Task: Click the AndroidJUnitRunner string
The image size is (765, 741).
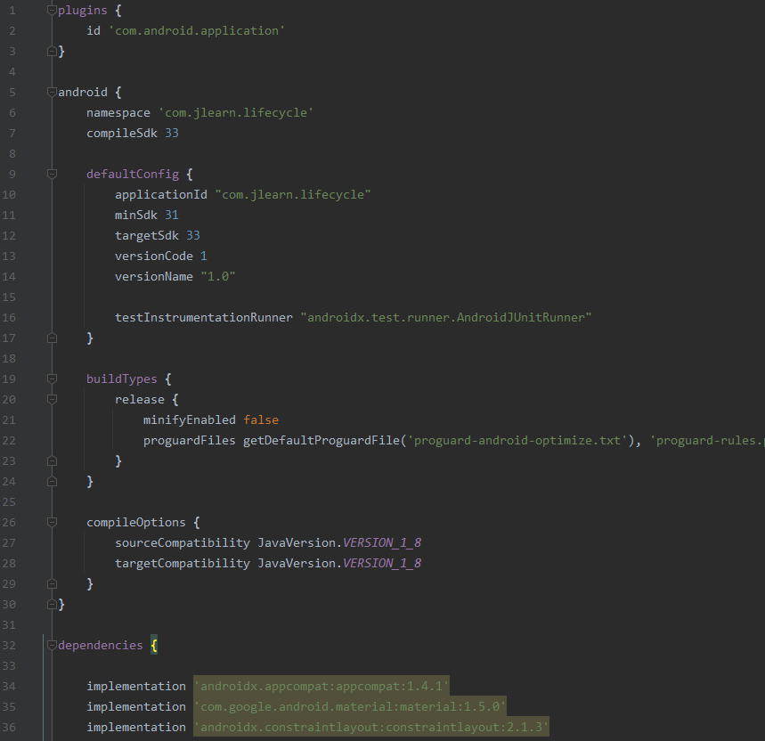Action: point(446,318)
